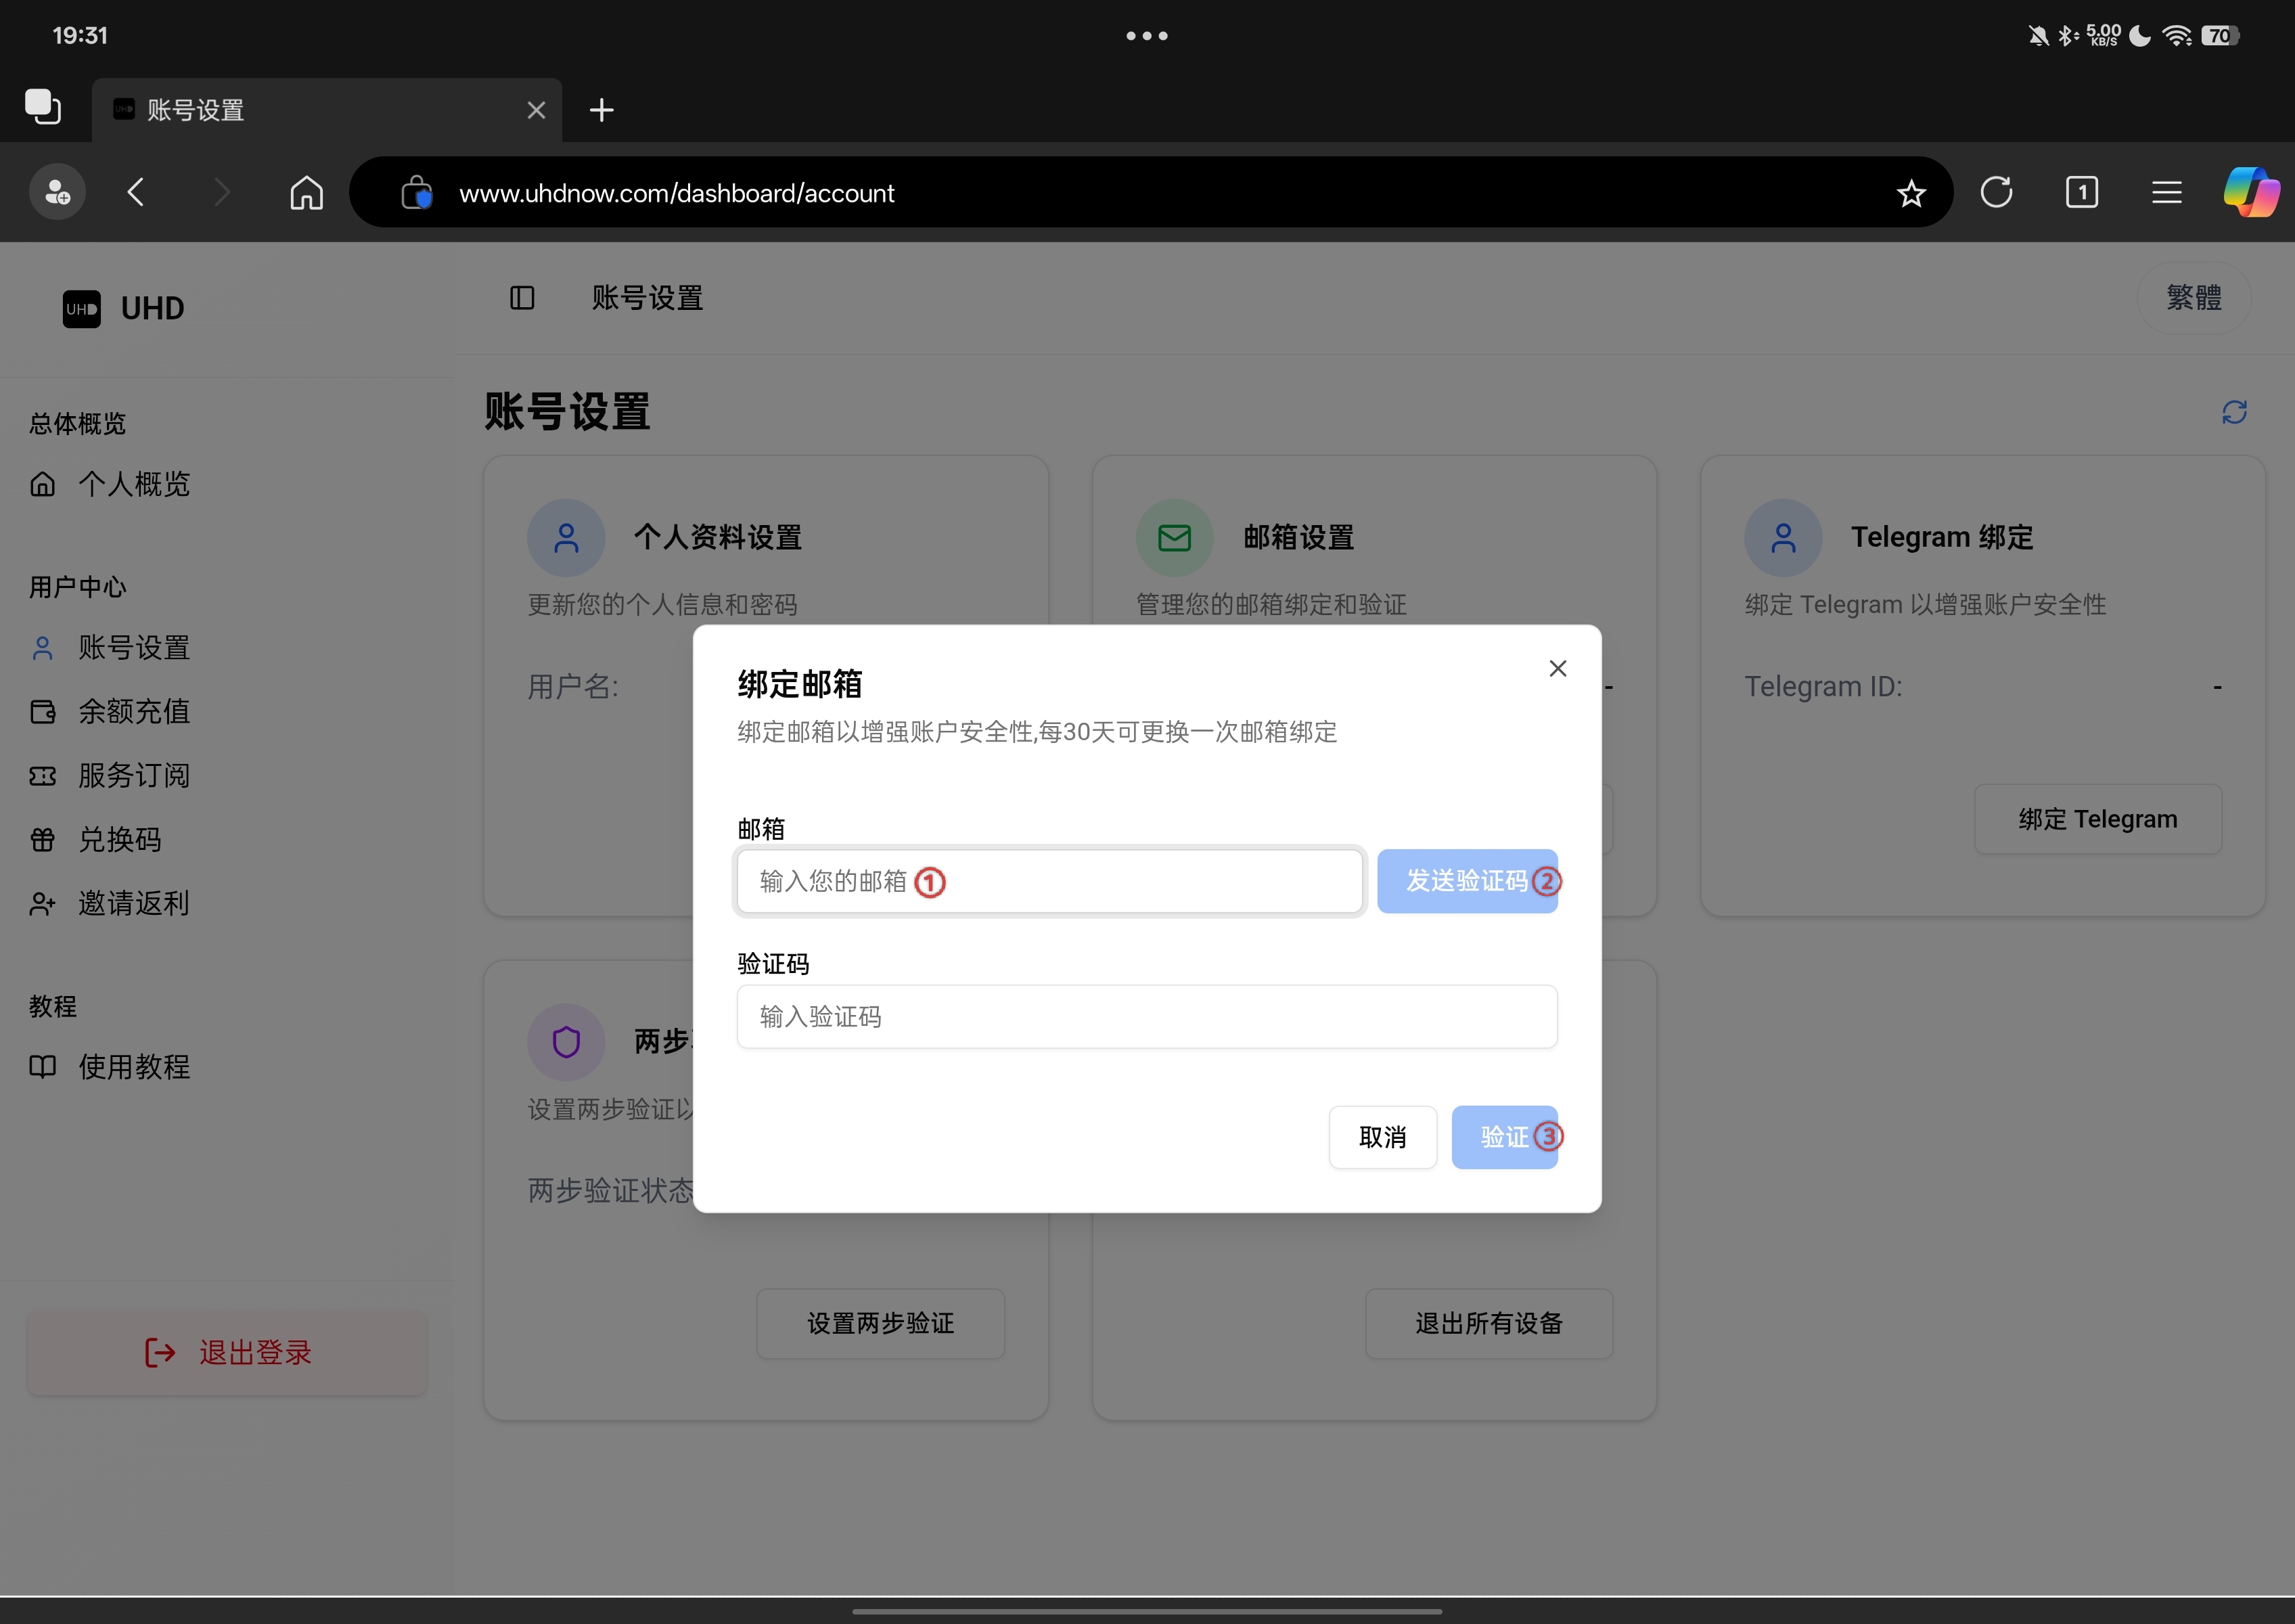Image resolution: width=2295 pixels, height=1624 pixels.
Task: Cancel the dialog via 取消
Action: (x=1383, y=1137)
